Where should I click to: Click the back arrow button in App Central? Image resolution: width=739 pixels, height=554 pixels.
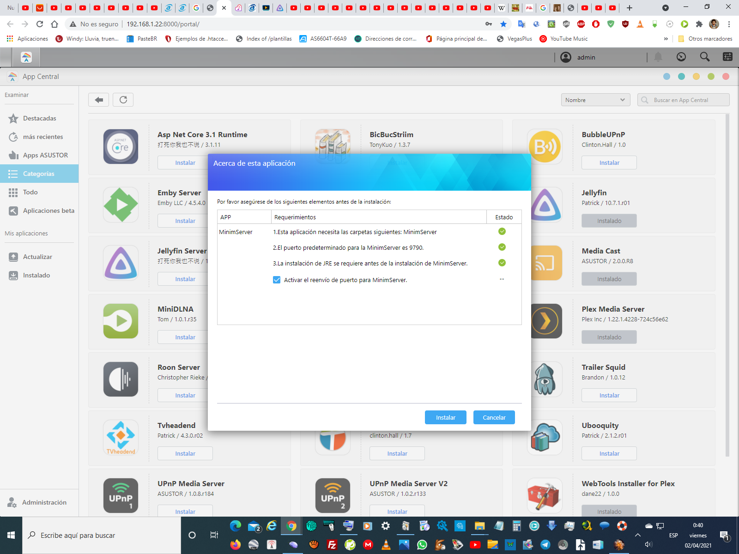pyautogui.click(x=99, y=100)
